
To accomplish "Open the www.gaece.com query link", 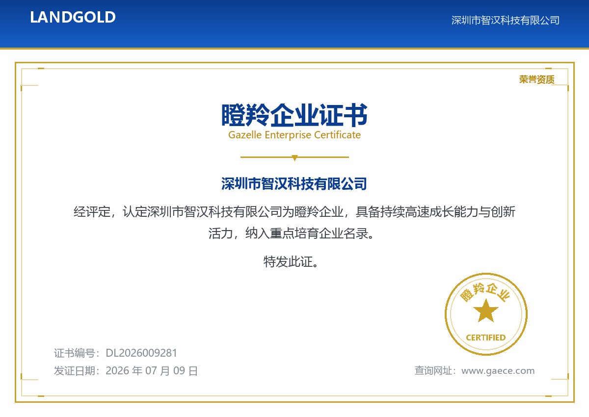I will point(498,371).
